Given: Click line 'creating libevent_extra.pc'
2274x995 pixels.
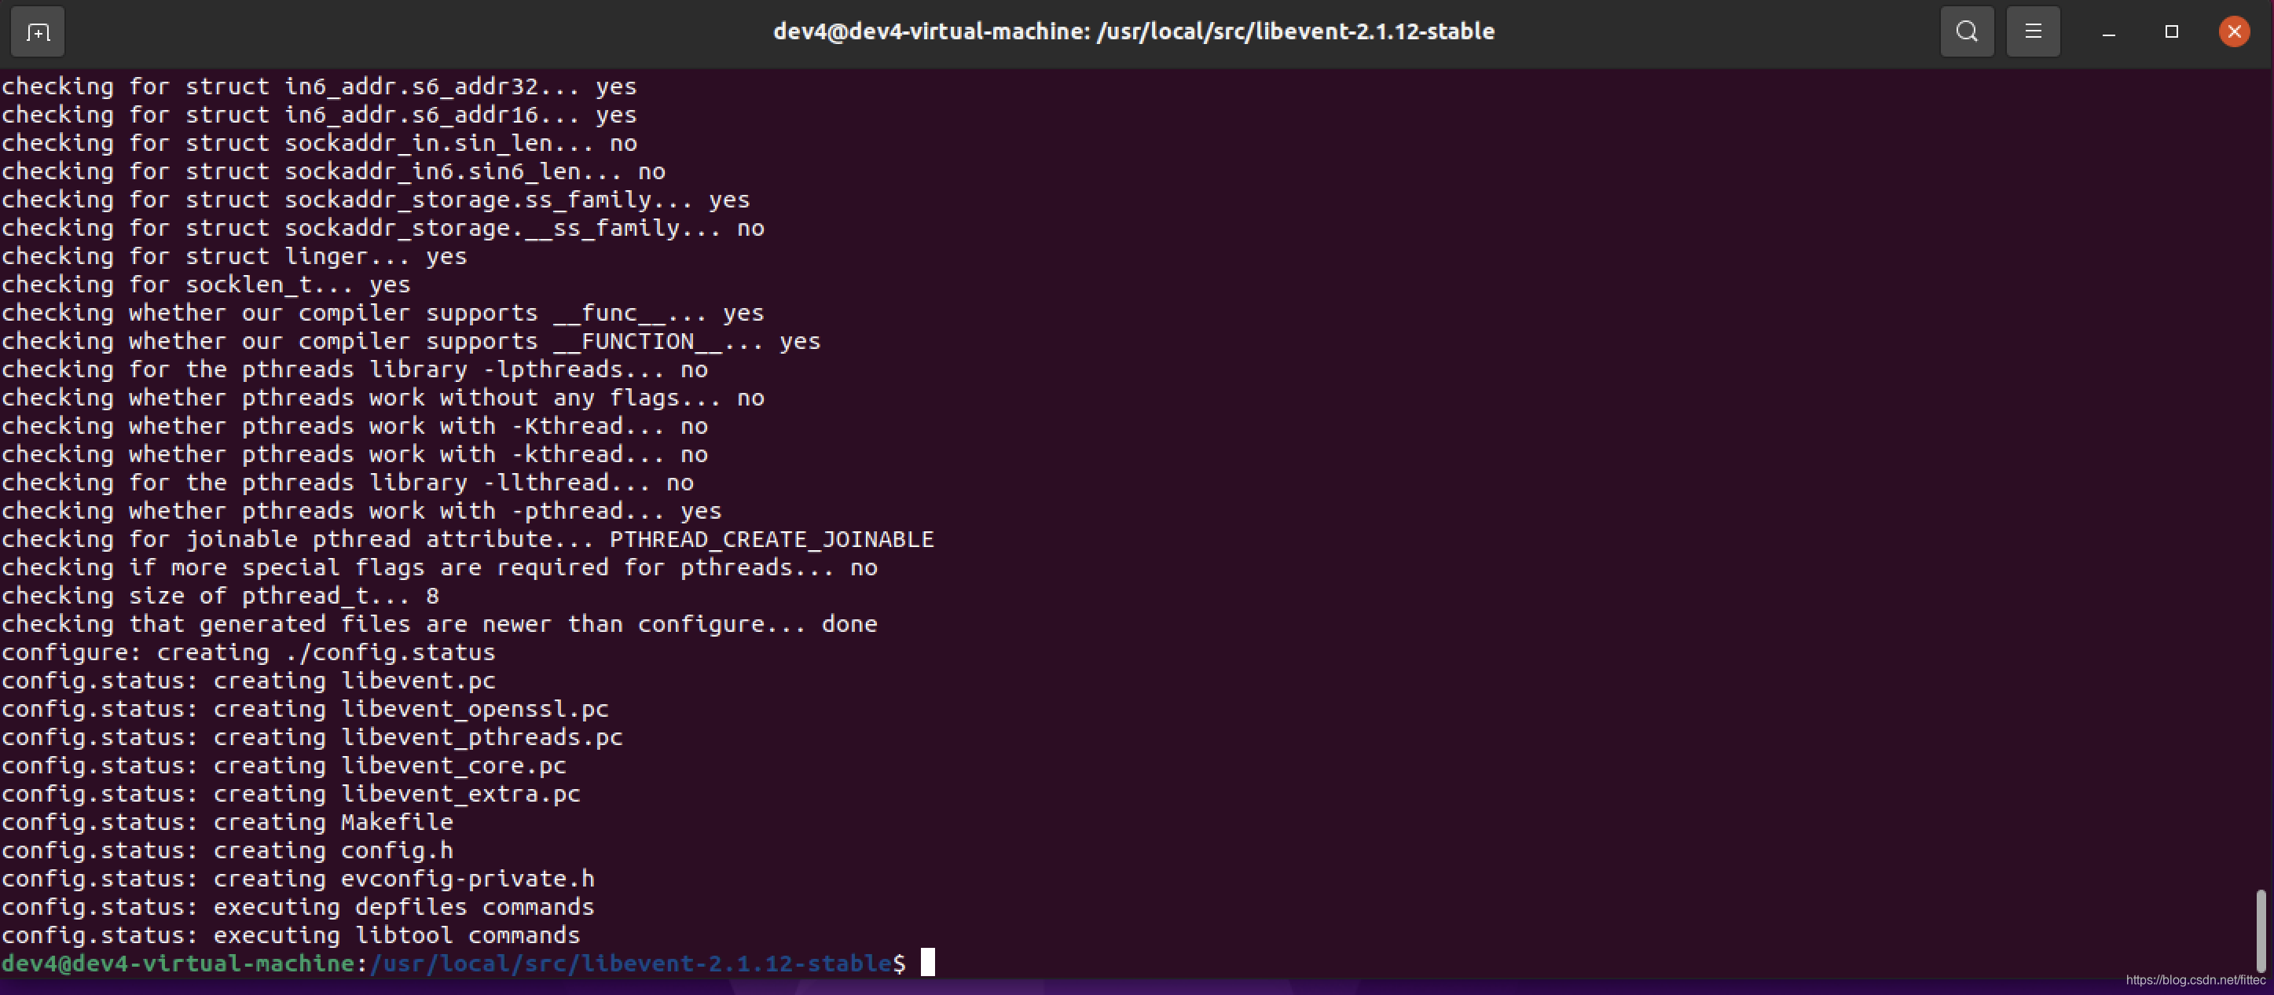Looking at the screenshot, I should tap(291, 794).
